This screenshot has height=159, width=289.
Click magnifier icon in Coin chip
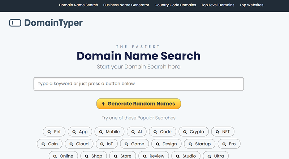[43, 144]
